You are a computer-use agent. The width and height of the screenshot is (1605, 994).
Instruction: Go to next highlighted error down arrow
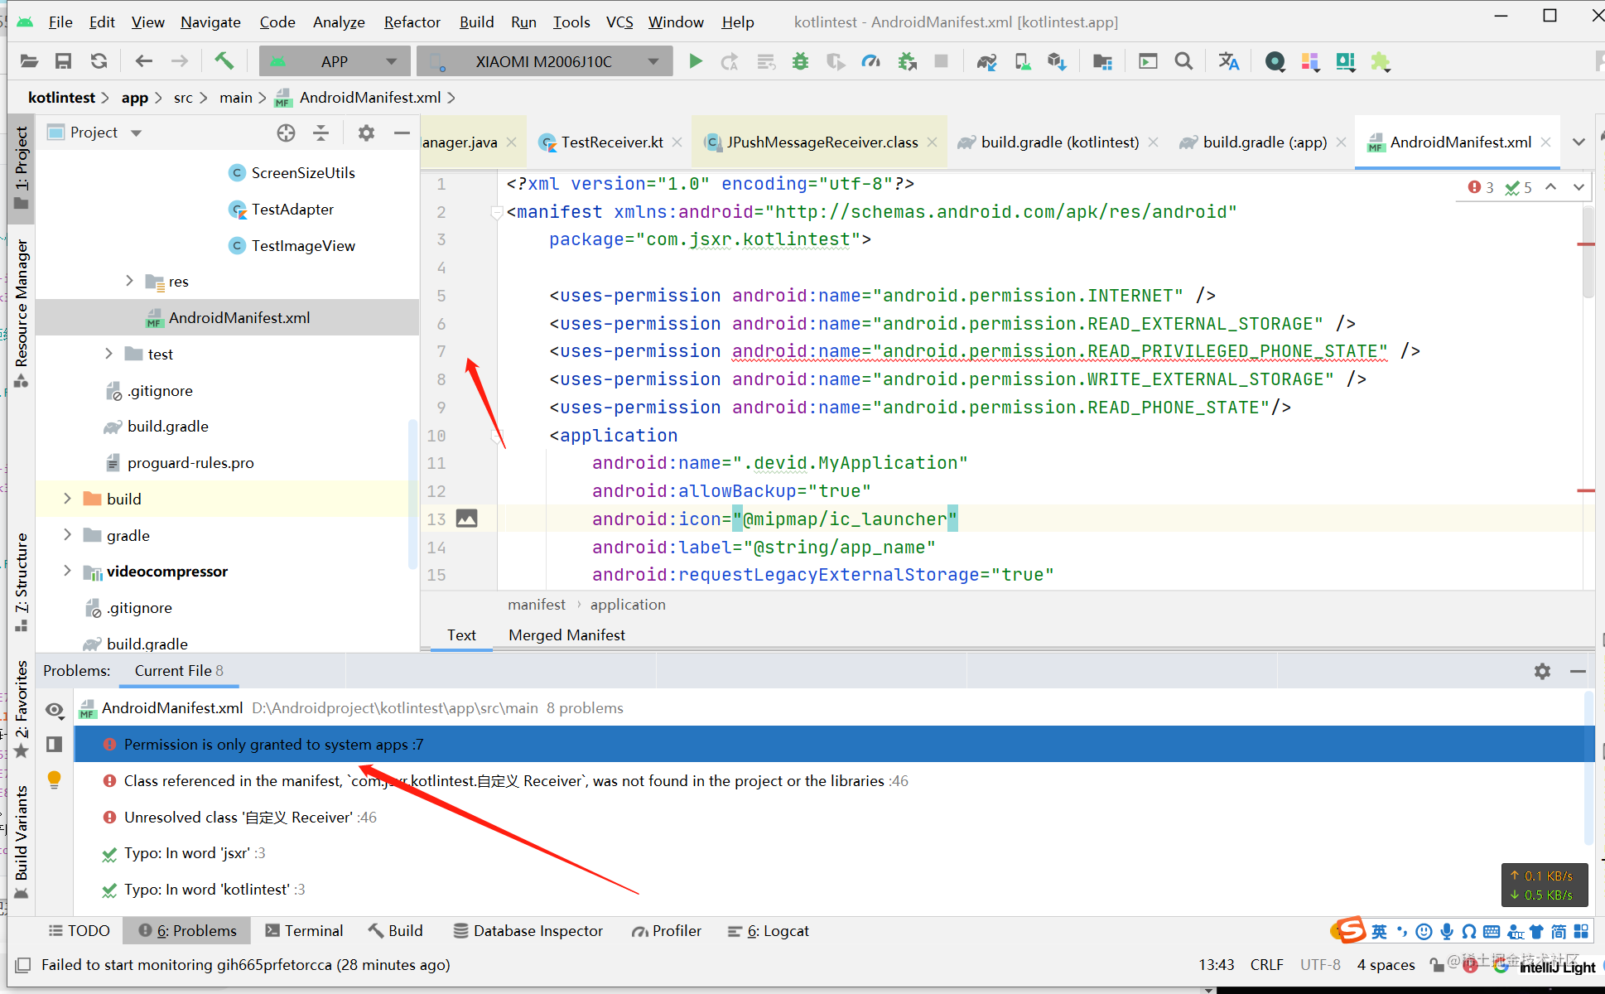pos(1579,187)
